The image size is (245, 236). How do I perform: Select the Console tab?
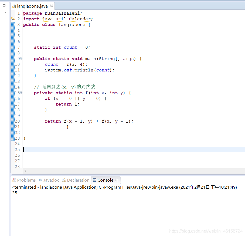click(x=105, y=180)
